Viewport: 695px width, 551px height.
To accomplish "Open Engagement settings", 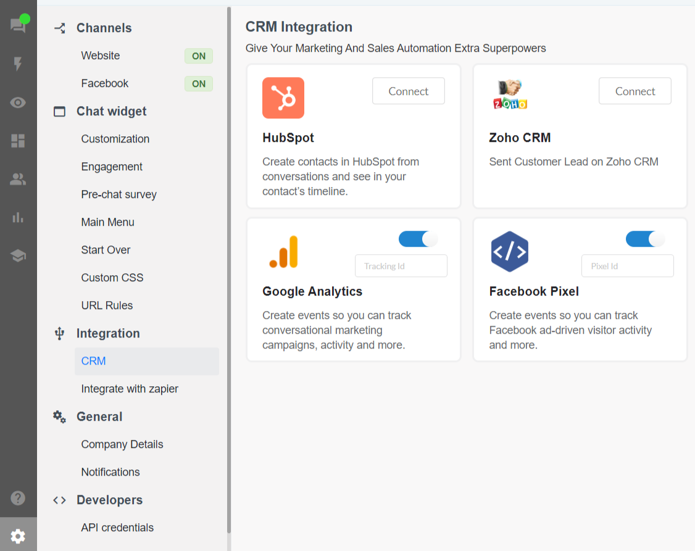I will click(112, 167).
